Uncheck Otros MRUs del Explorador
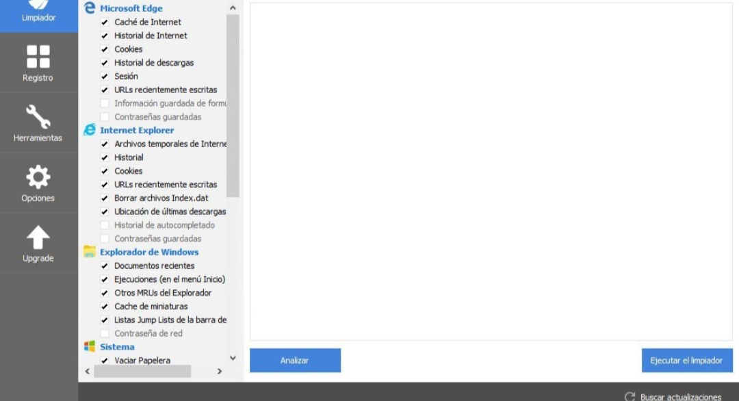Screen dimensions: 739x401 click(105, 293)
